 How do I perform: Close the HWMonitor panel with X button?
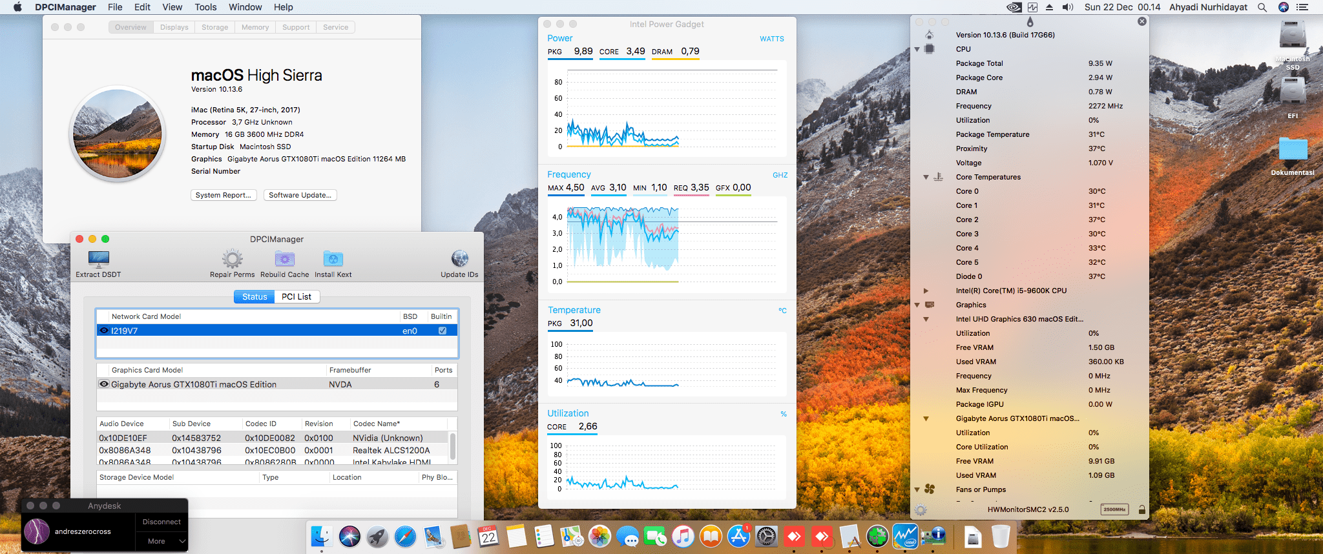[1142, 21]
